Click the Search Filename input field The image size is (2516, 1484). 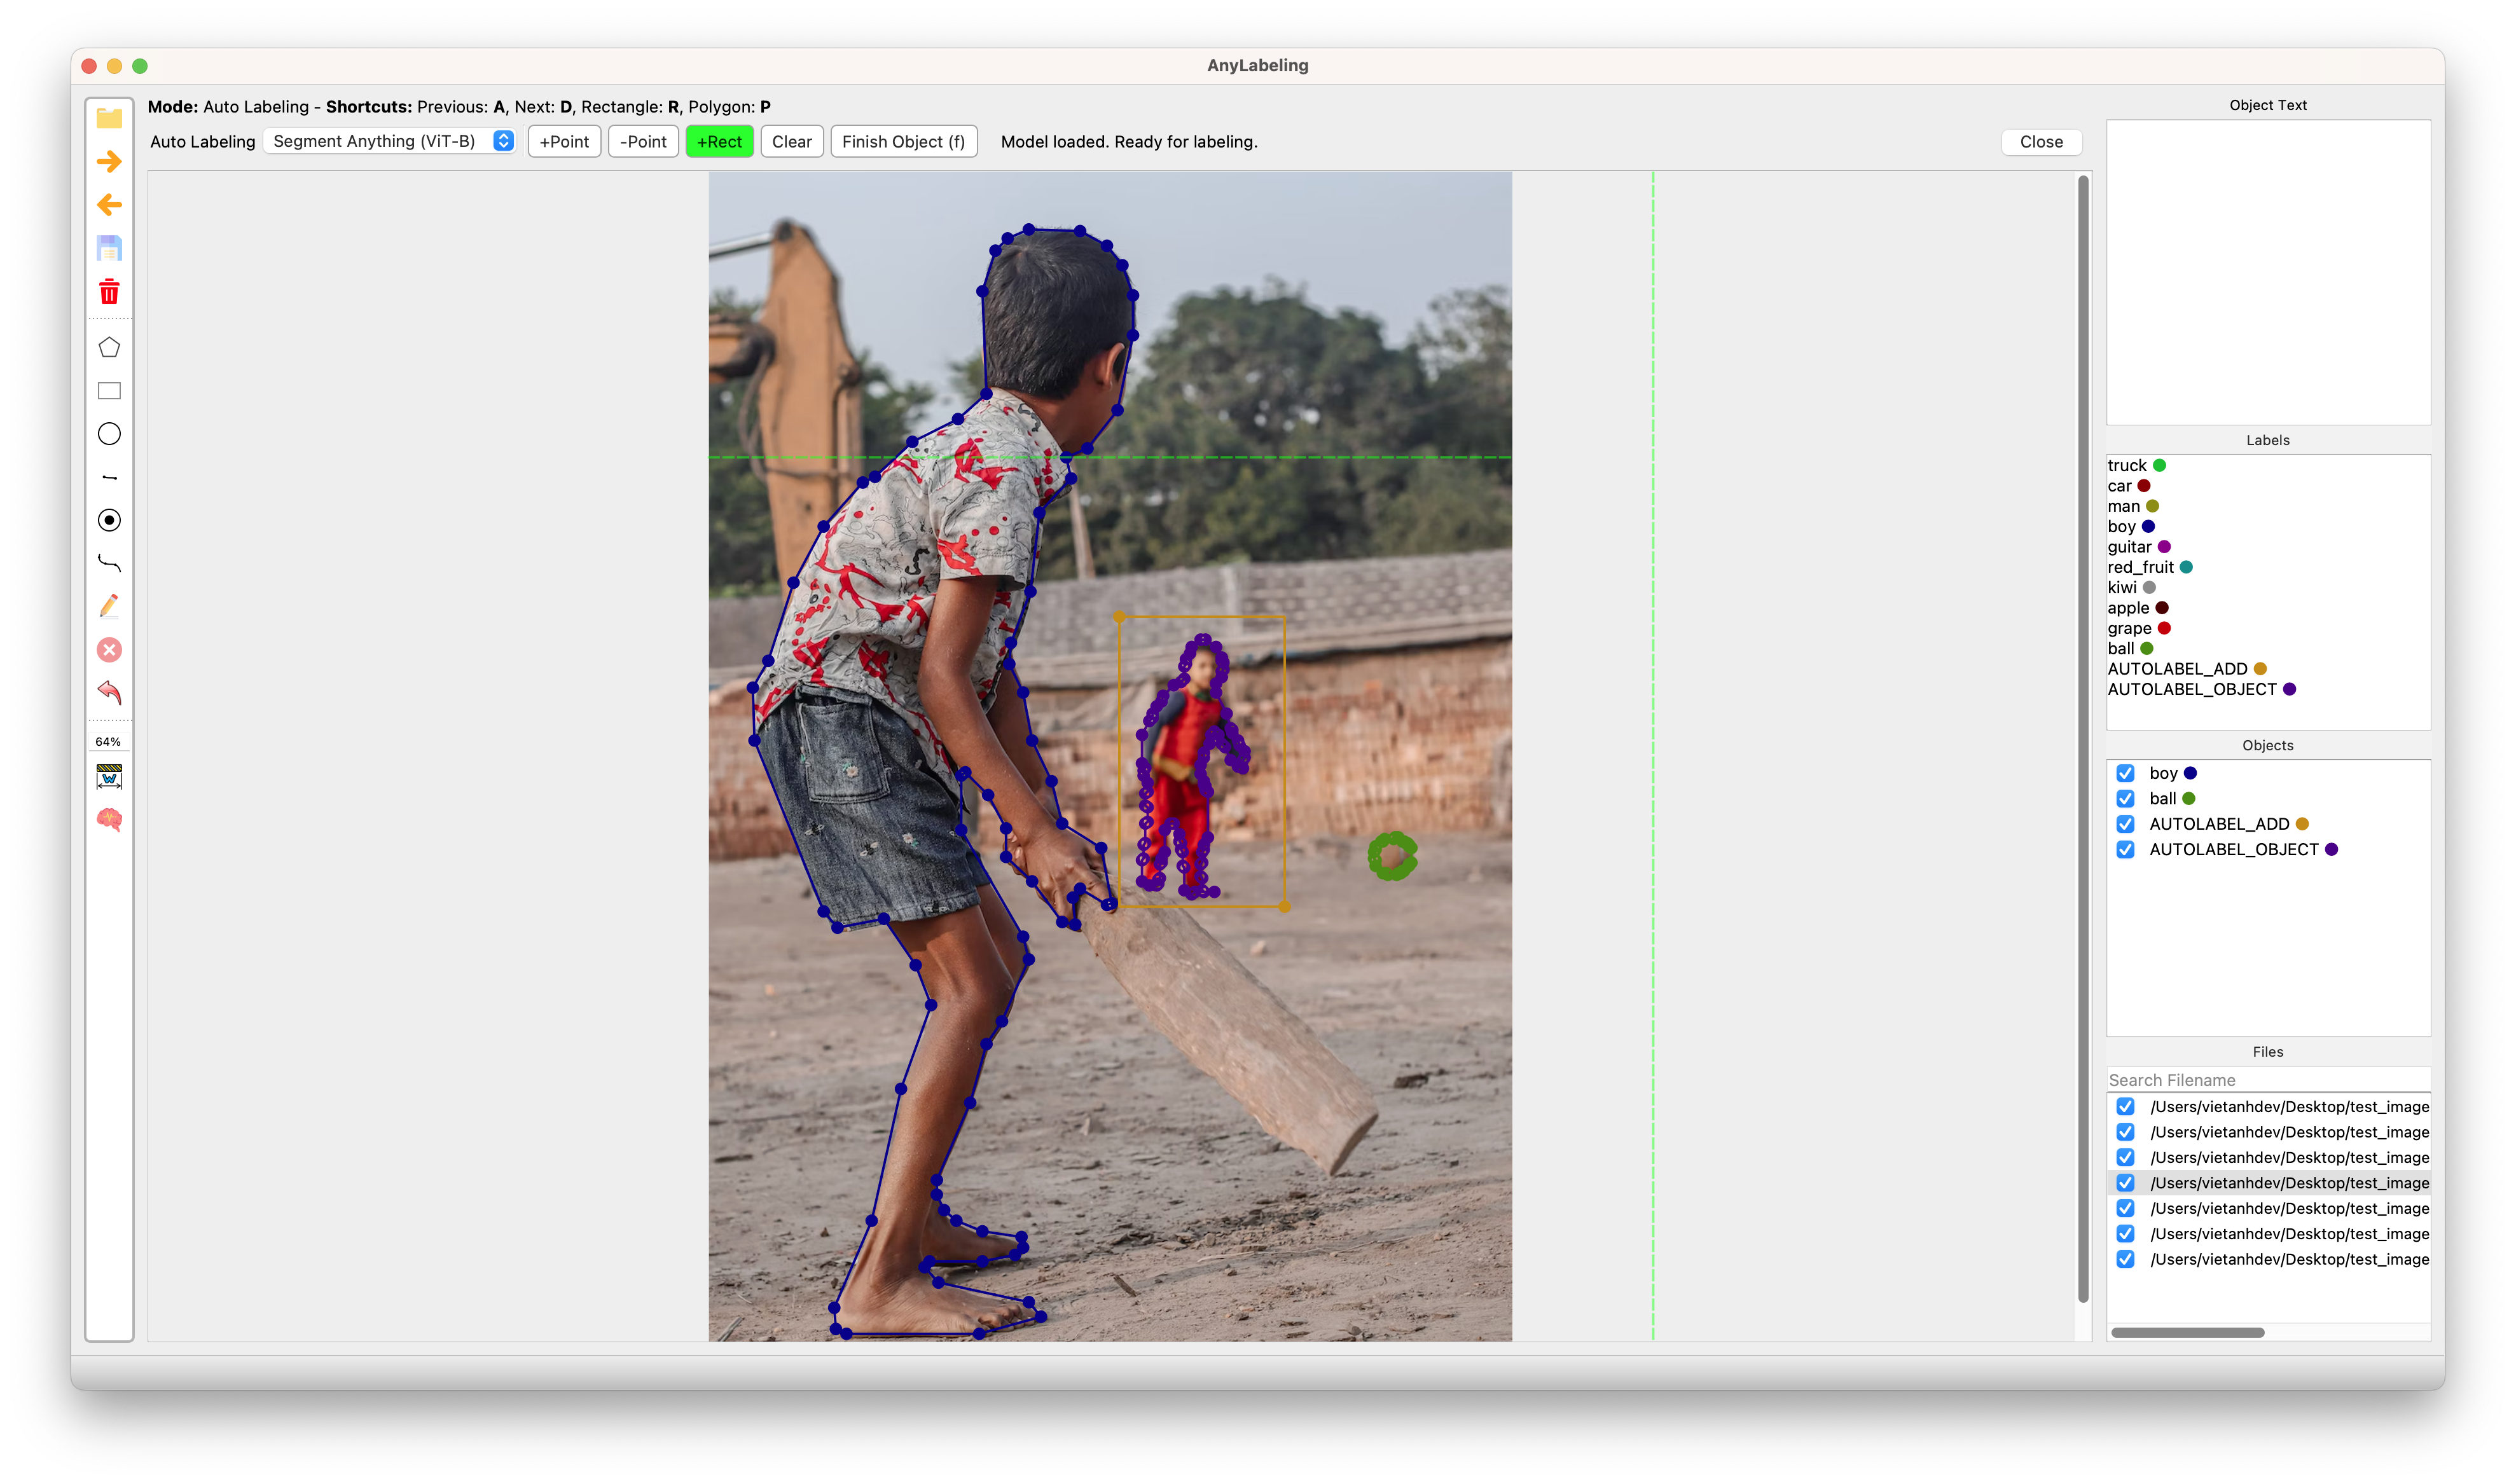pyautogui.click(x=2267, y=1080)
